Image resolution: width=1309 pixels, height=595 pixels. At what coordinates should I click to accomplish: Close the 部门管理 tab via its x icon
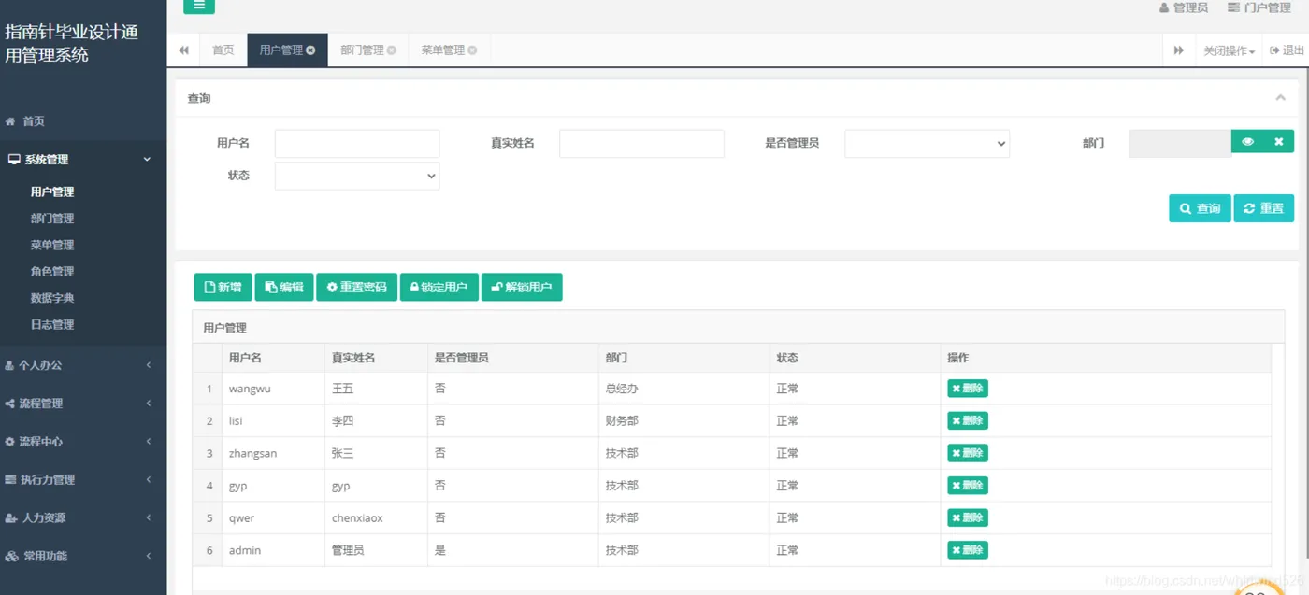pyautogui.click(x=392, y=50)
